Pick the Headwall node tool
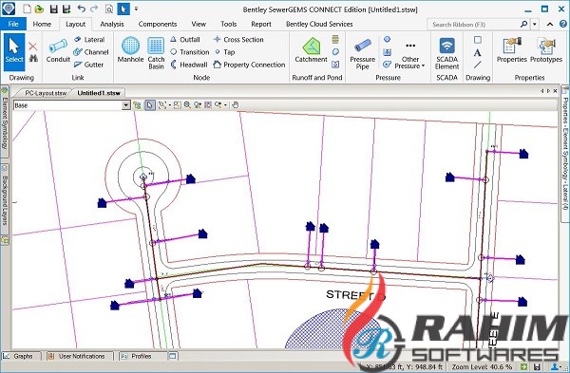This screenshot has height=373, width=570. 189,65
